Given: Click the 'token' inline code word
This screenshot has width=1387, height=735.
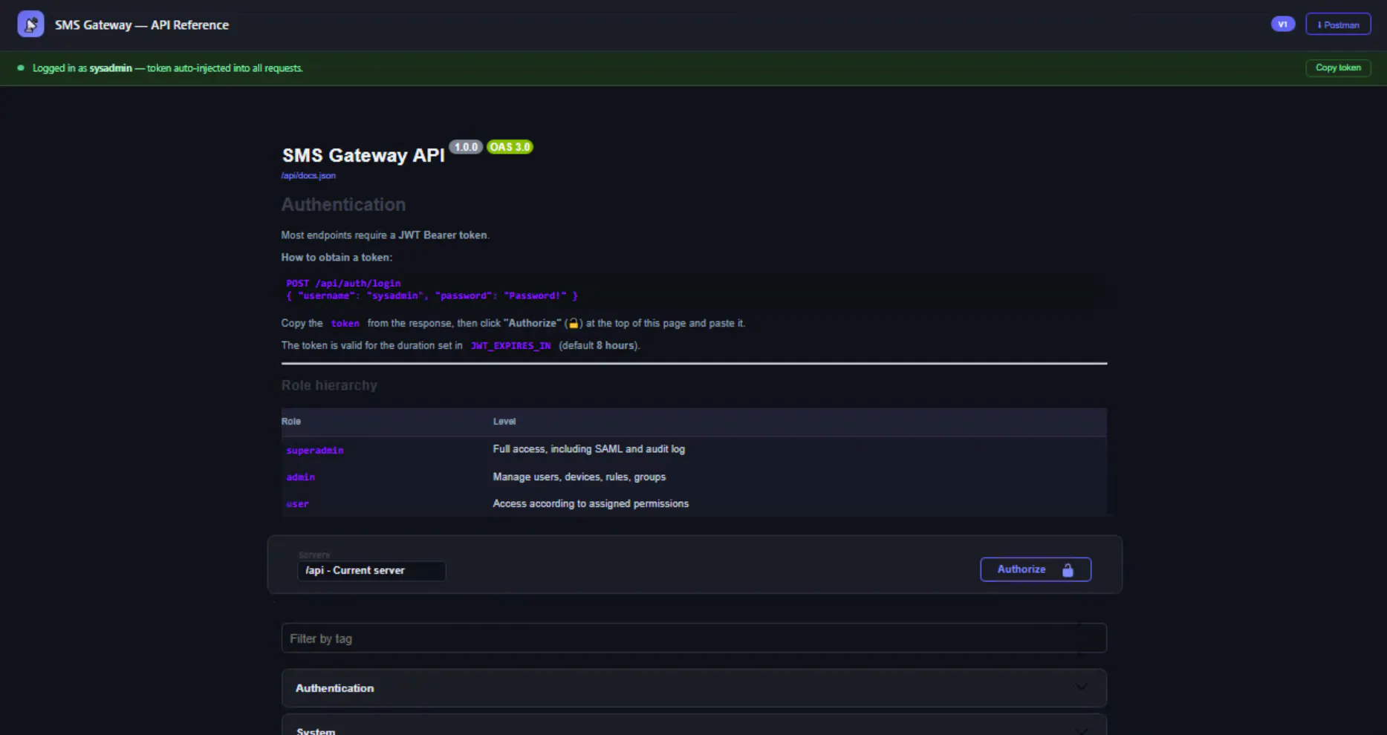Looking at the screenshot, I should coord(345,324).
